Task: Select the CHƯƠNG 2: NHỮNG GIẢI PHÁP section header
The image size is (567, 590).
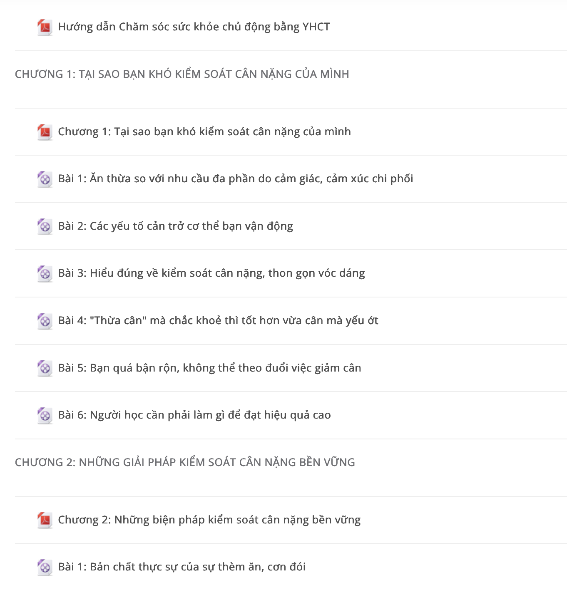Action: tap(185, 462)
